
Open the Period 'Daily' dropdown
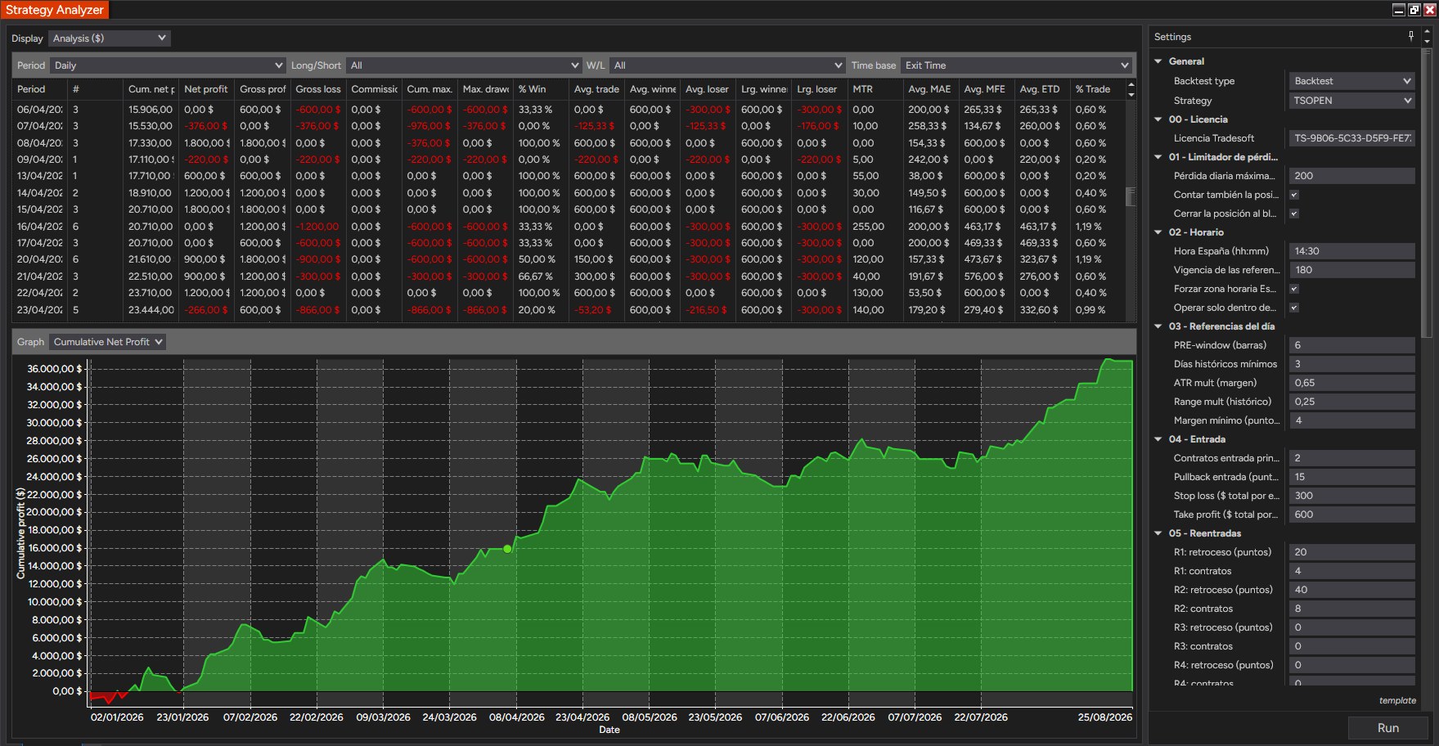coord(168,65)
